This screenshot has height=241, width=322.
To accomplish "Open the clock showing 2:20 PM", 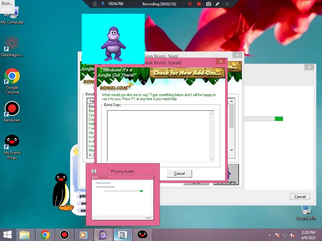I will 308,235.
